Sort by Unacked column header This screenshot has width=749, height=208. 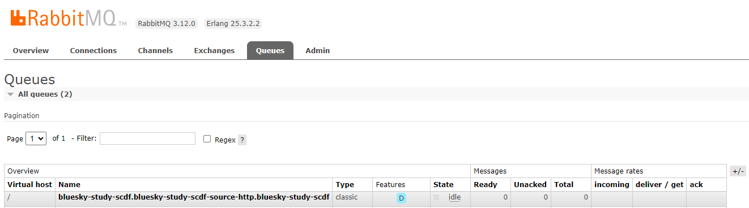(530, 184)
